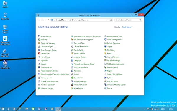Click the Troubleshooting link

[80, 81]
